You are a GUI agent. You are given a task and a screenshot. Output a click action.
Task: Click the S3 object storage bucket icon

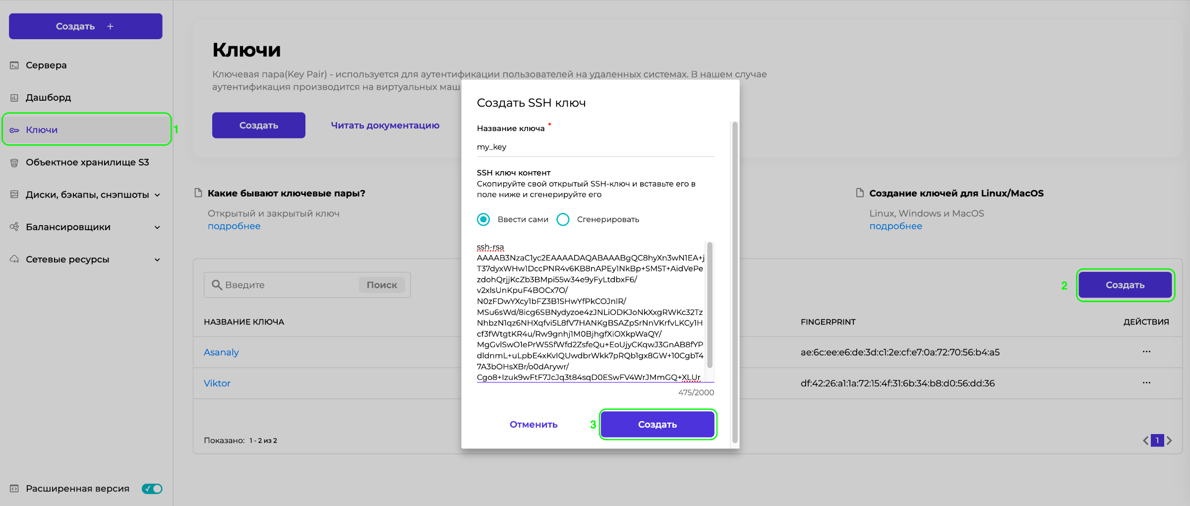coord(14,163)
